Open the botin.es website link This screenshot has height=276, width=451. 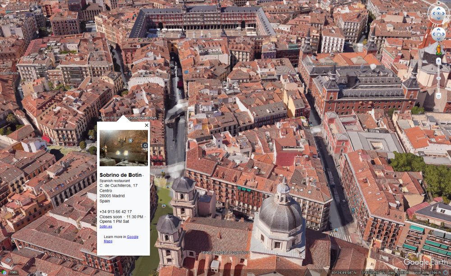coord(106,226)
